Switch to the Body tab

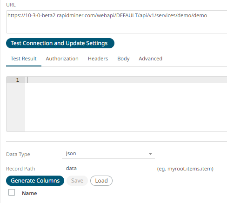(123, 59)
